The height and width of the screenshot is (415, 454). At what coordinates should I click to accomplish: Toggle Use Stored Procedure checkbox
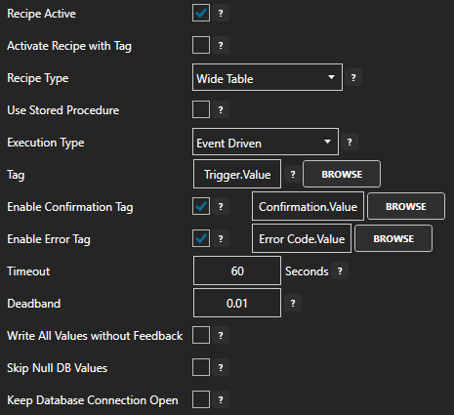coord(201,109)
